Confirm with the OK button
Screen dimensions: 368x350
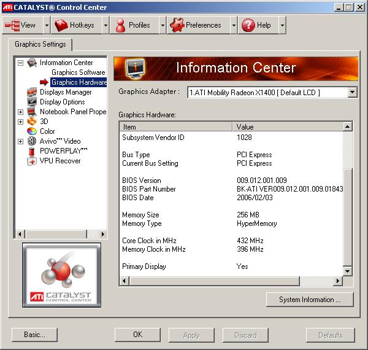[137, 335]
